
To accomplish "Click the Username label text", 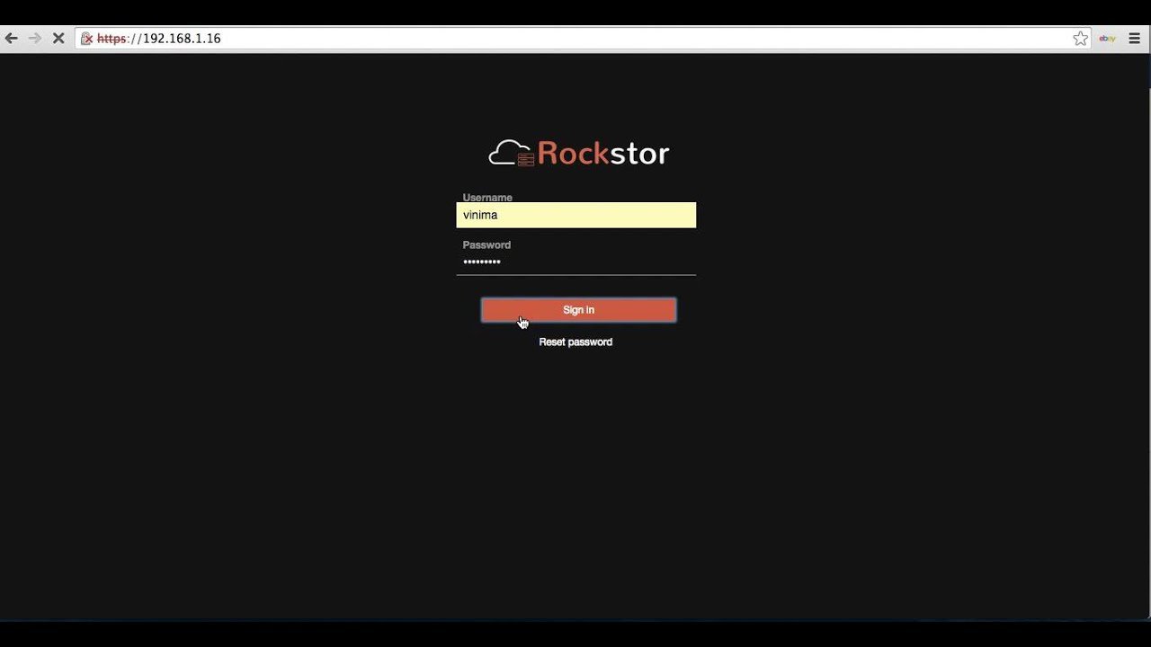I will click(x=487, y=198).
